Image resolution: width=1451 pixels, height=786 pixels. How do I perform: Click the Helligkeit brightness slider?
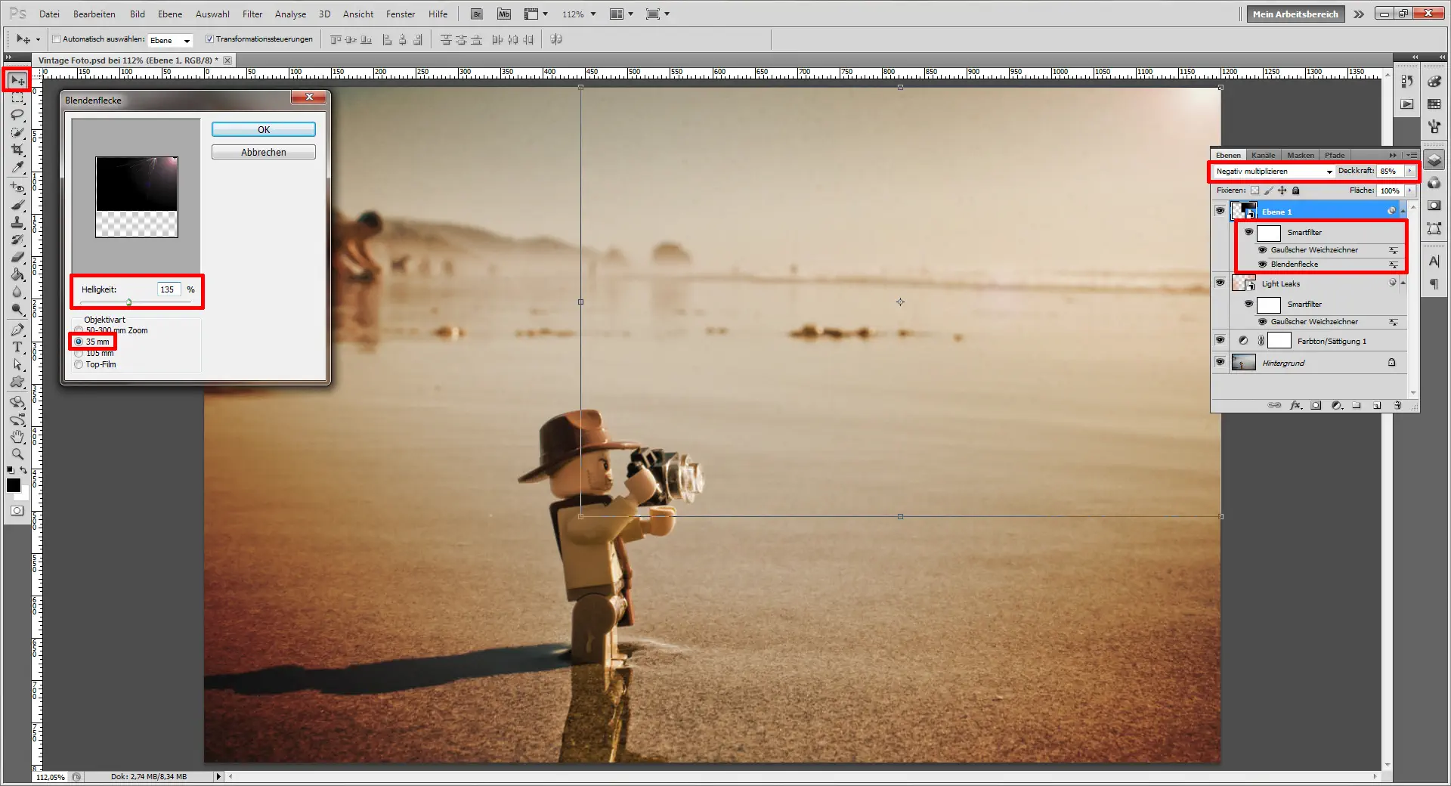pos(129,302)
